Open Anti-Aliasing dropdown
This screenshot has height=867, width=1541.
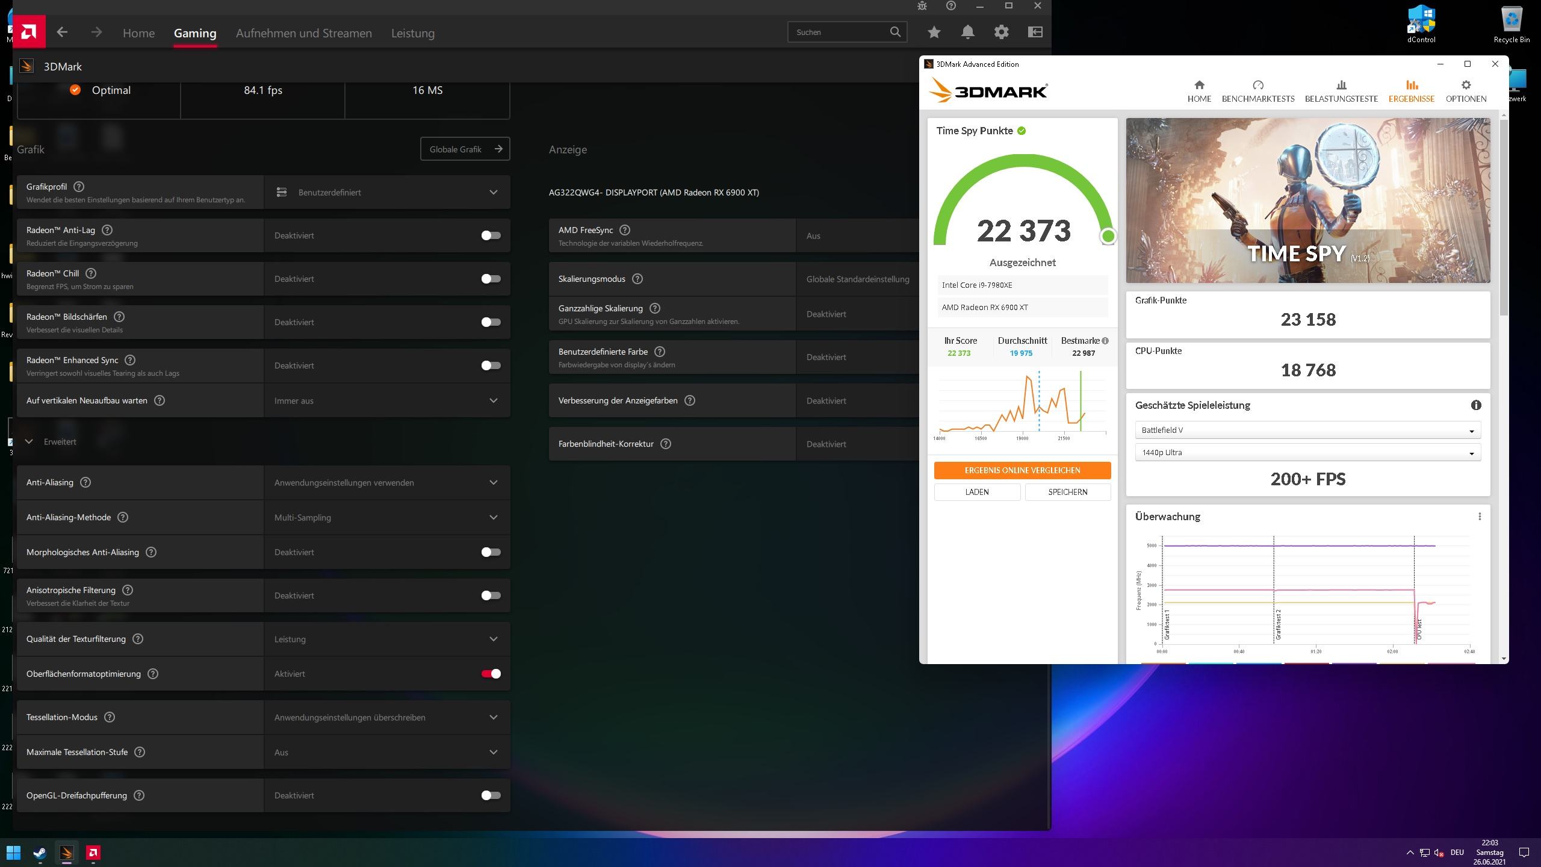click(x=387, y=482)
